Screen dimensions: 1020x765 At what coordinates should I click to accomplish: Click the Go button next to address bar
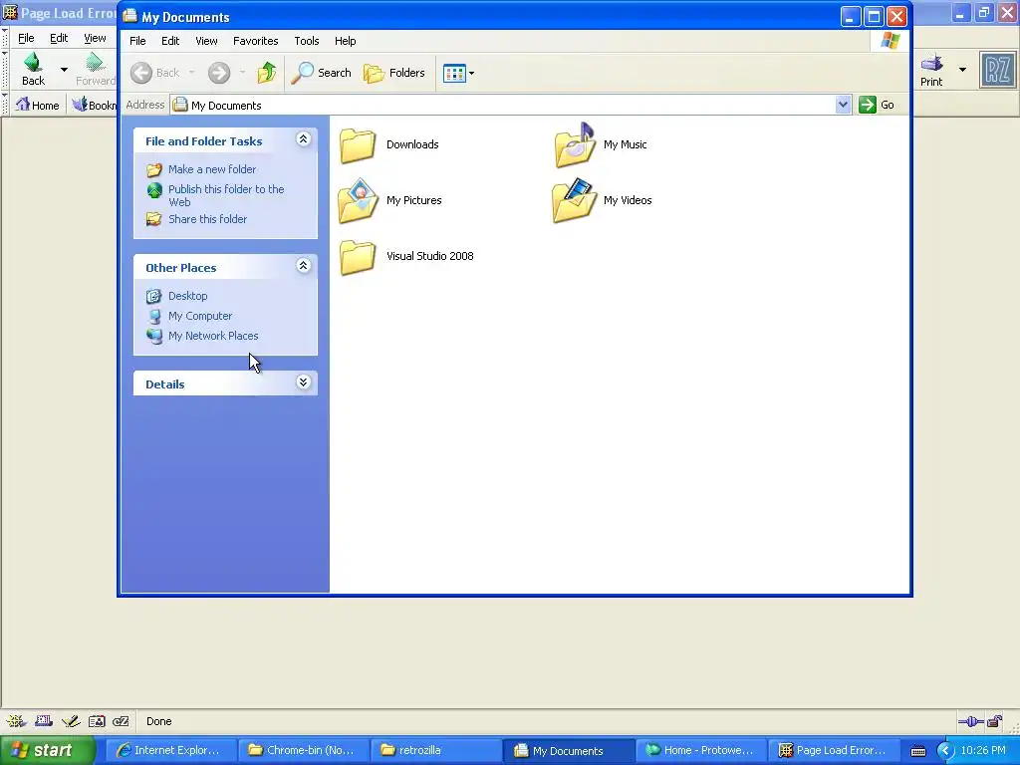coord(877,105)
